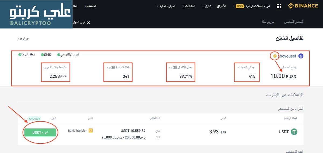The image size is (323, 153).
Task: Click the limit range 20,000.00 - 25,000.00
Action: (124, 137)
